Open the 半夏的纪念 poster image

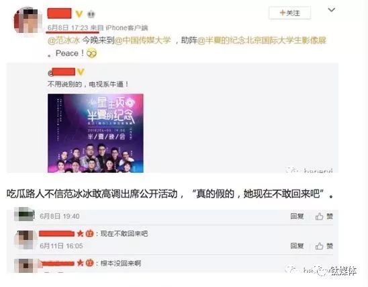[x=95, y=133]
